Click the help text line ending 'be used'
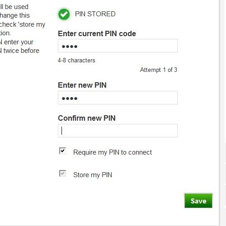Image resolution: width=226 pixels, height=226 pixels. point(14,7)
